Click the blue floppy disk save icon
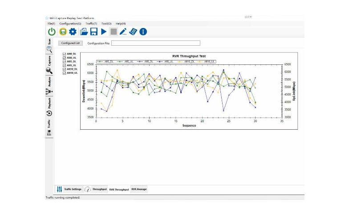Screen dimensions: 349x215 [94, 32]
